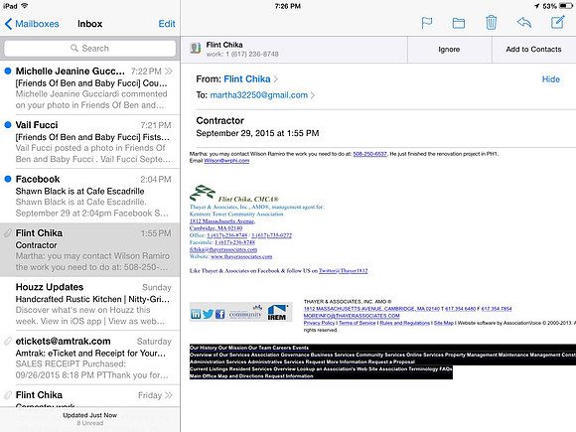Viewport: 576px width, 432px height.
Task: Select Flint Chika Contractor email
Action: pyautogui.click(x=89, y=250)
